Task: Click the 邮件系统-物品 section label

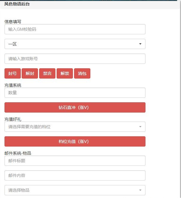Action: 18,153
